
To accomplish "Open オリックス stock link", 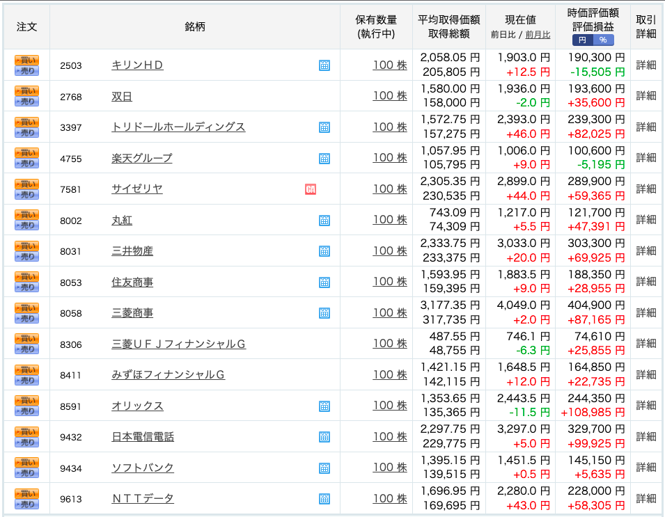I will (x=137, y=406).
